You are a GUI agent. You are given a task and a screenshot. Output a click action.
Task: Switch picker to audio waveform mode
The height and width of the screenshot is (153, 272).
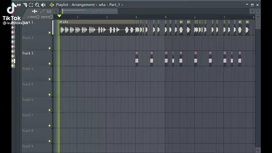(34, 11)
